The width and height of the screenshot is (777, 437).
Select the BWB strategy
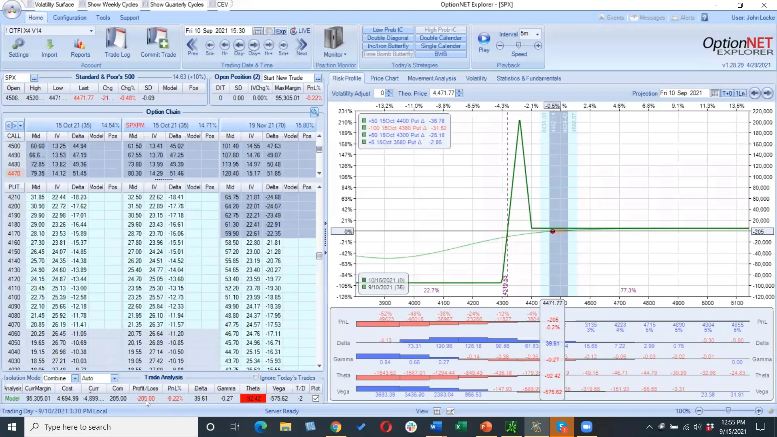441,54
